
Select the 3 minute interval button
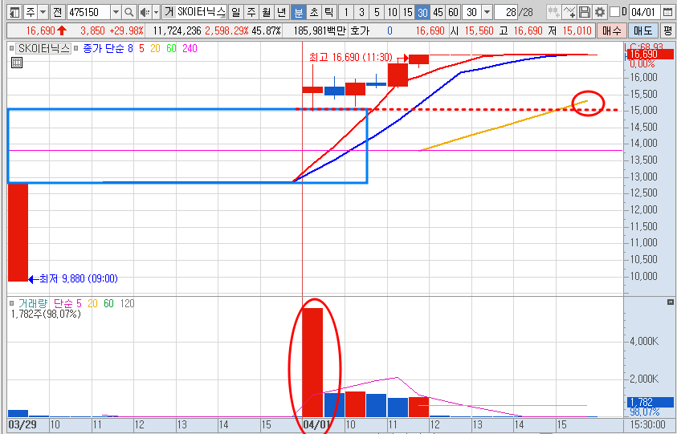pos(361,12)
